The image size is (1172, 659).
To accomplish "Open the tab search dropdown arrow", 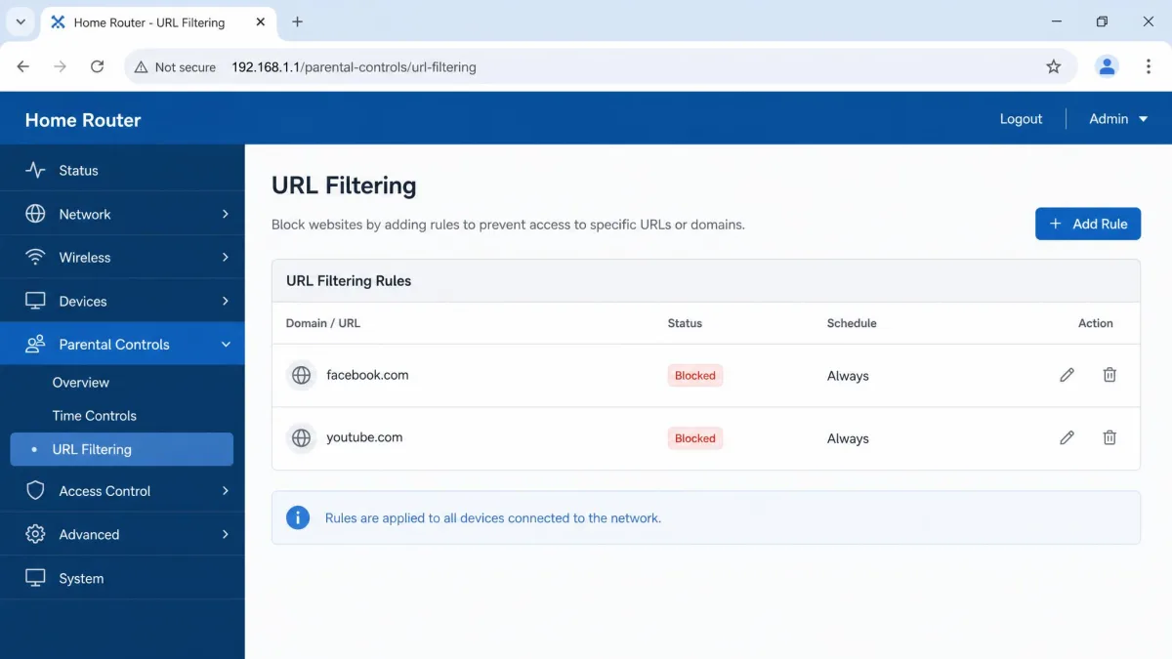I will [x=21, y=21].
